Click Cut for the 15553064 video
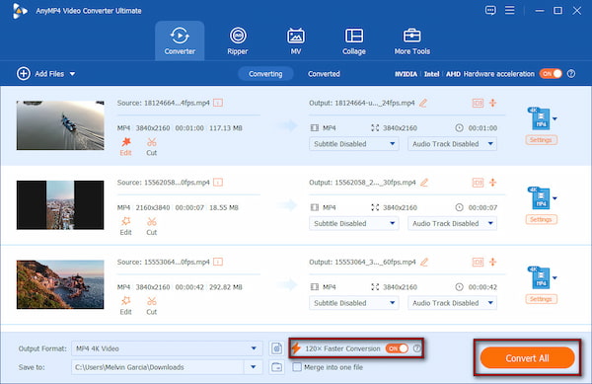The height and width of the screenshot is (384, 592). pos(151,306)
